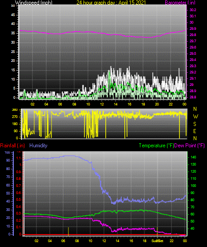Select hour 12 under the windspeed chart
The width and height of the screenshot is (207, 247).
click(102, 104)
